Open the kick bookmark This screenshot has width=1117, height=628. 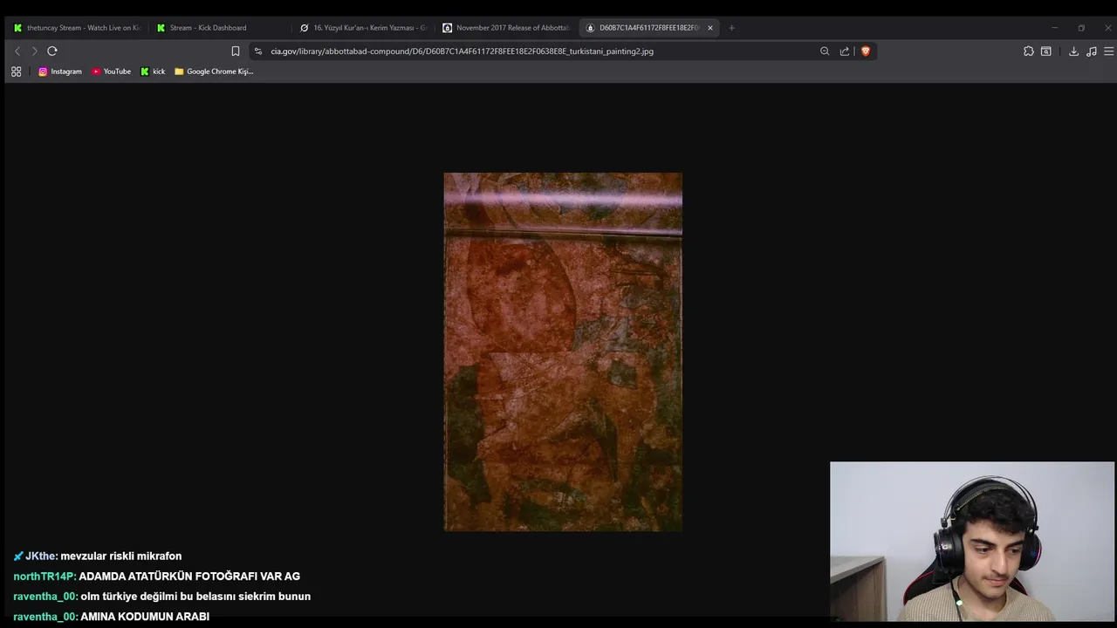(x=153, y=72)
